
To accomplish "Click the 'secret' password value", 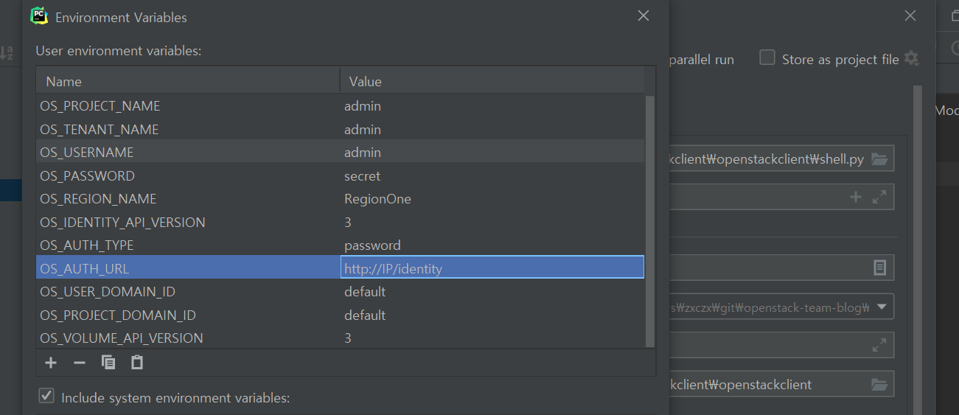I will [x=362, y=176].
